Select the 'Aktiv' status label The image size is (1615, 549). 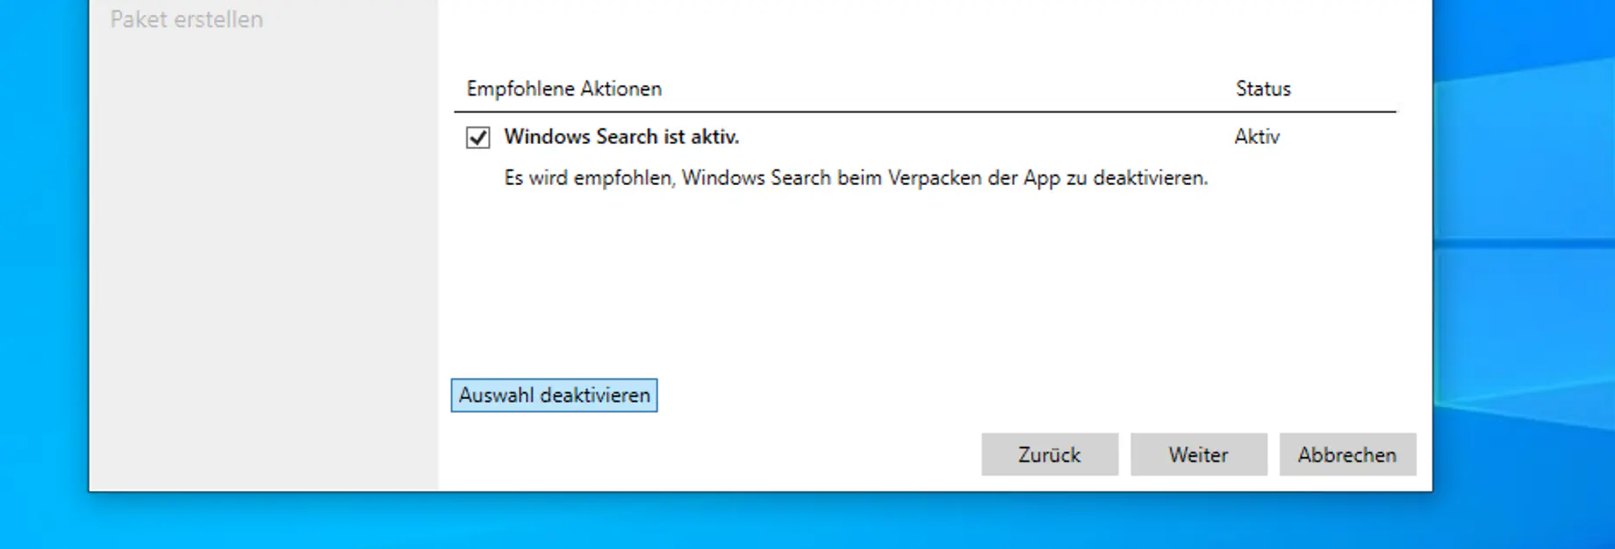pos(1256,137)
